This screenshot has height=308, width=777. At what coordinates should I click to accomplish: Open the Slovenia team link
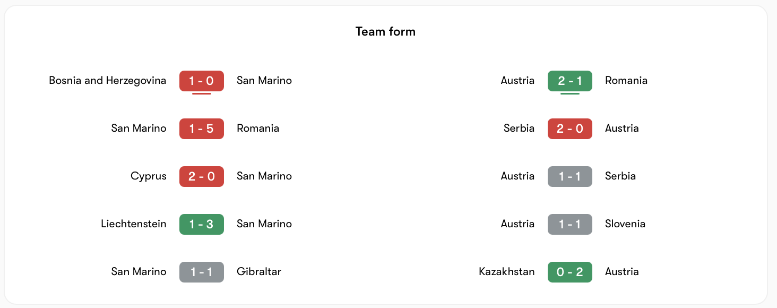point(625,224)
